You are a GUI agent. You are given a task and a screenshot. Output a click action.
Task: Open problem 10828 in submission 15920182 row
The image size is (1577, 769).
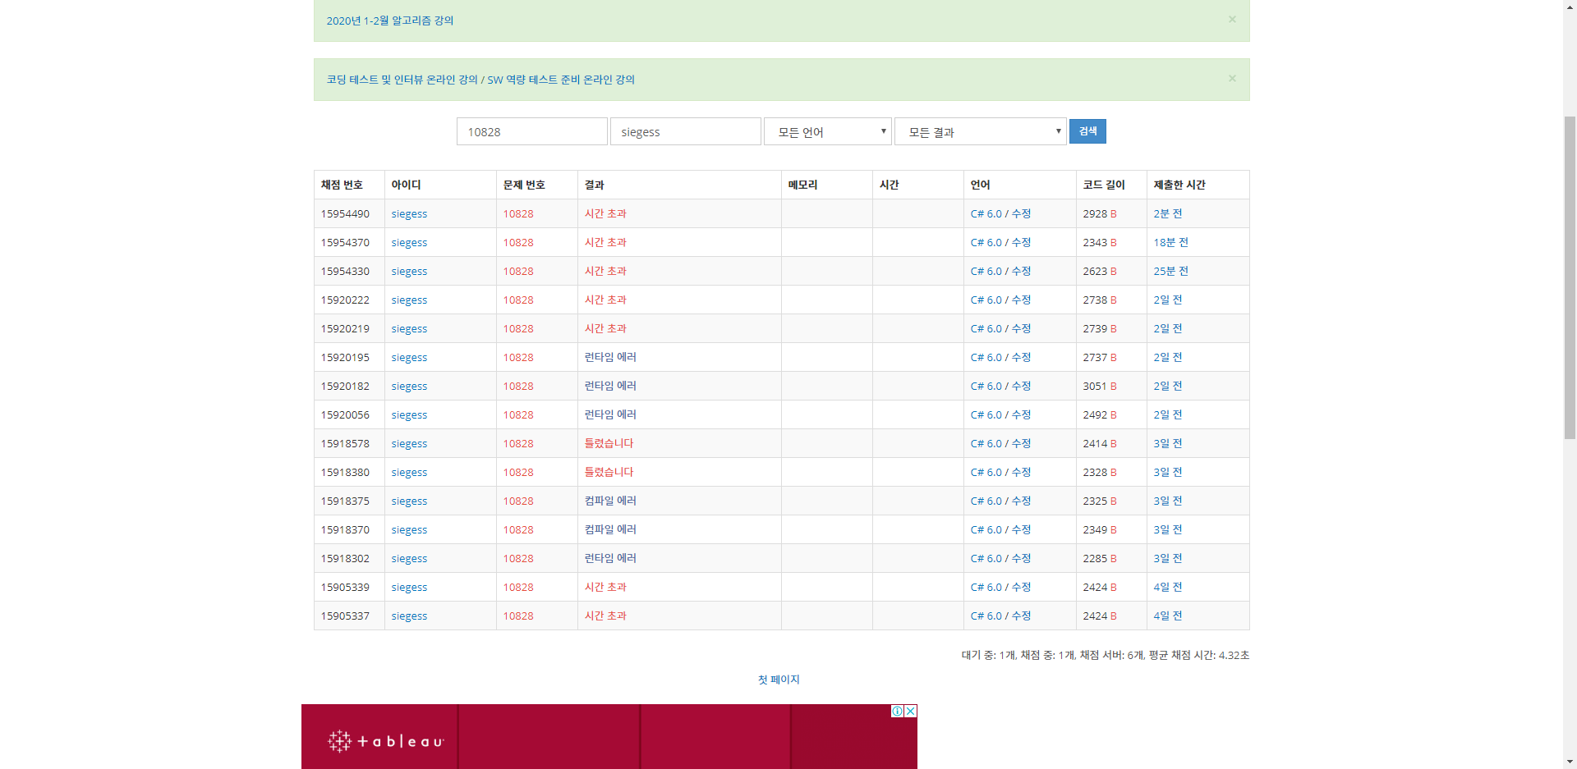point(518,386)
